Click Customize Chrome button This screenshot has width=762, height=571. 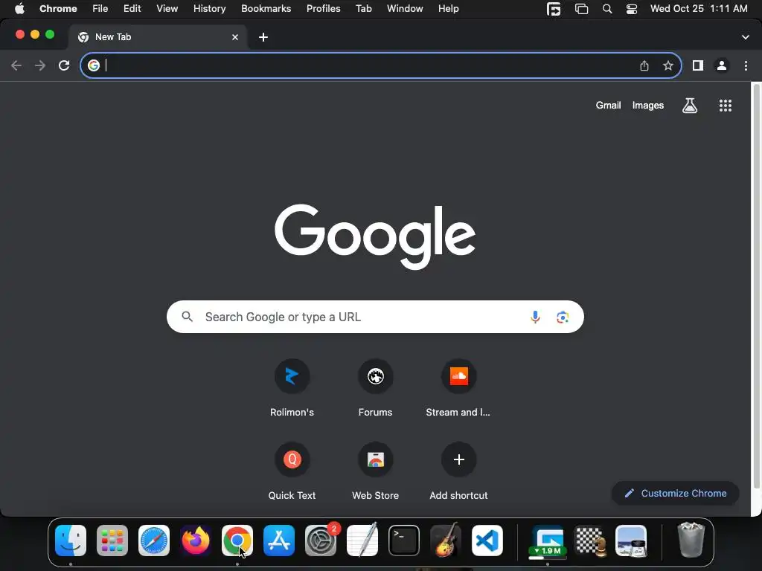tap(676, 494)
